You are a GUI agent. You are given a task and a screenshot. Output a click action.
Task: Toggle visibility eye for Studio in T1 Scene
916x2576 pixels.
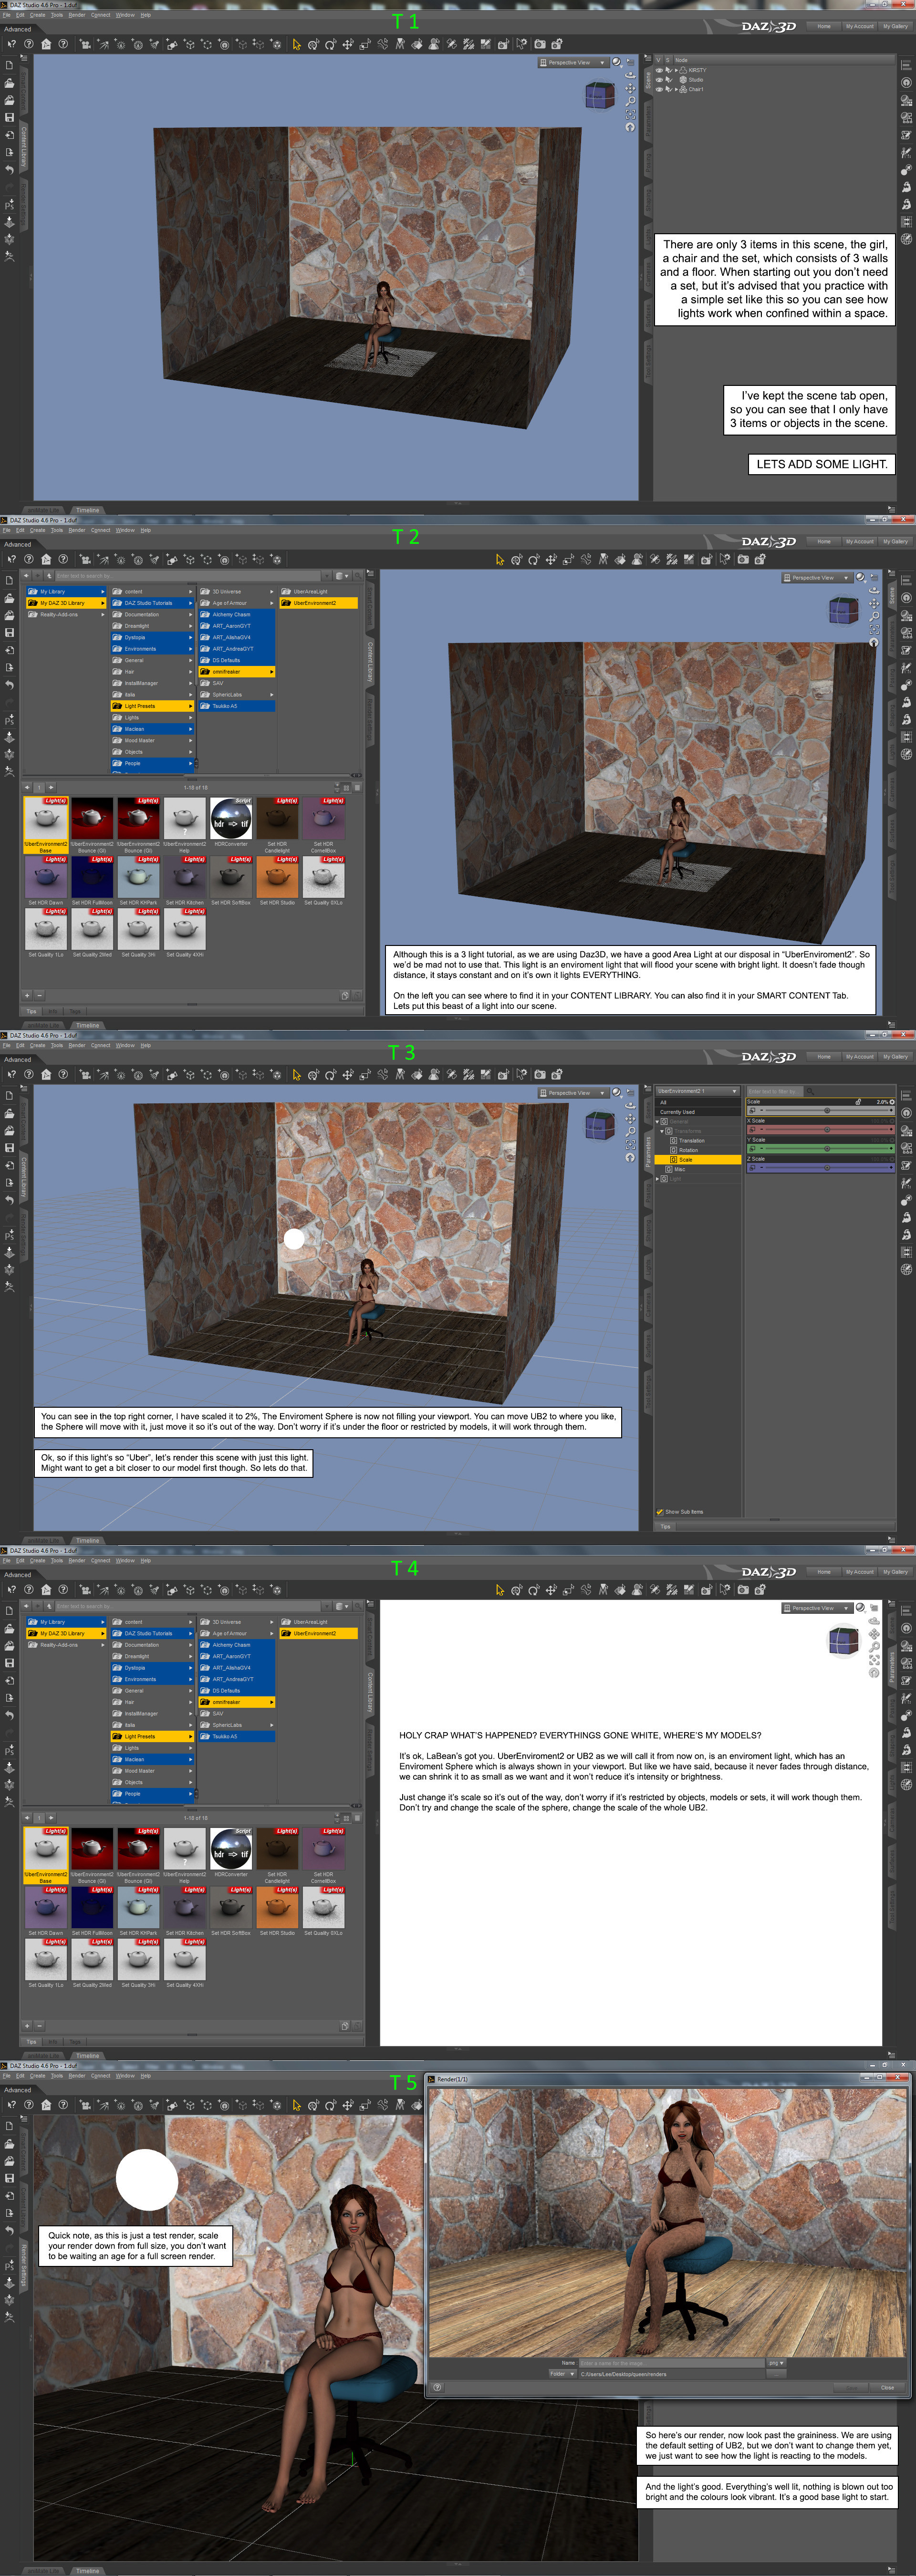pos(659,80)
